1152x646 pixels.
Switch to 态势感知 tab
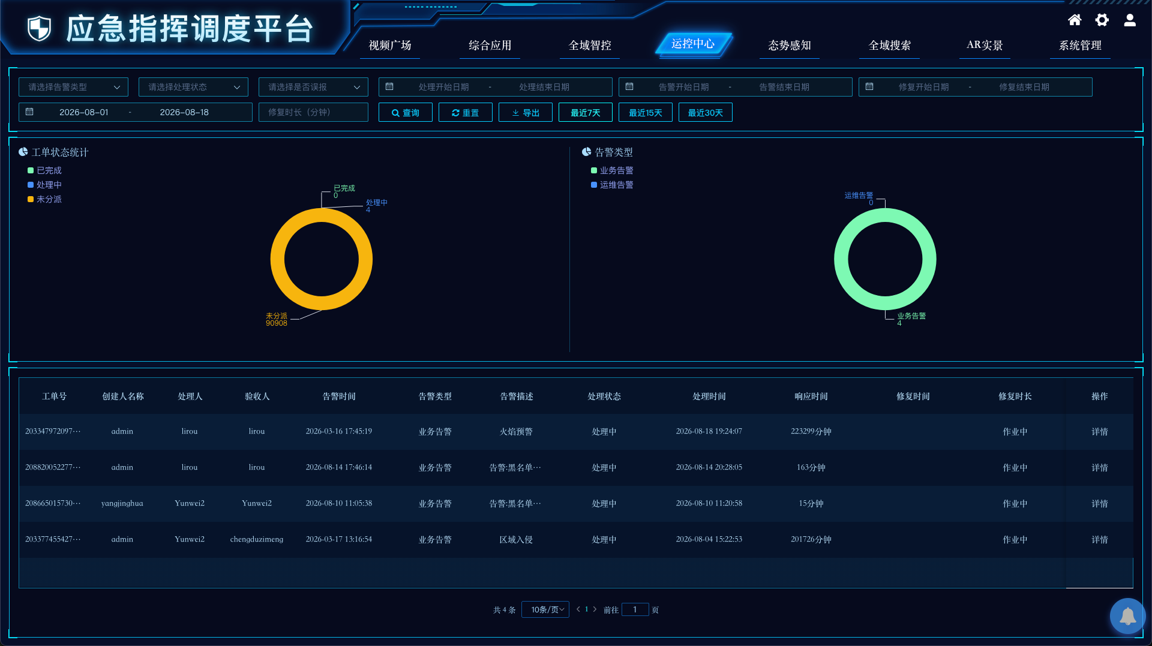point(790,46)
